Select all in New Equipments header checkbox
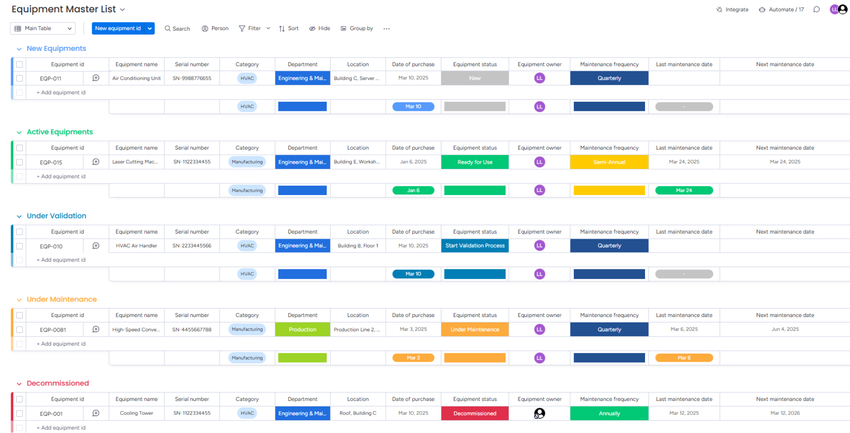850x433 pixels. pyautogui.click(x=19, y=65)
